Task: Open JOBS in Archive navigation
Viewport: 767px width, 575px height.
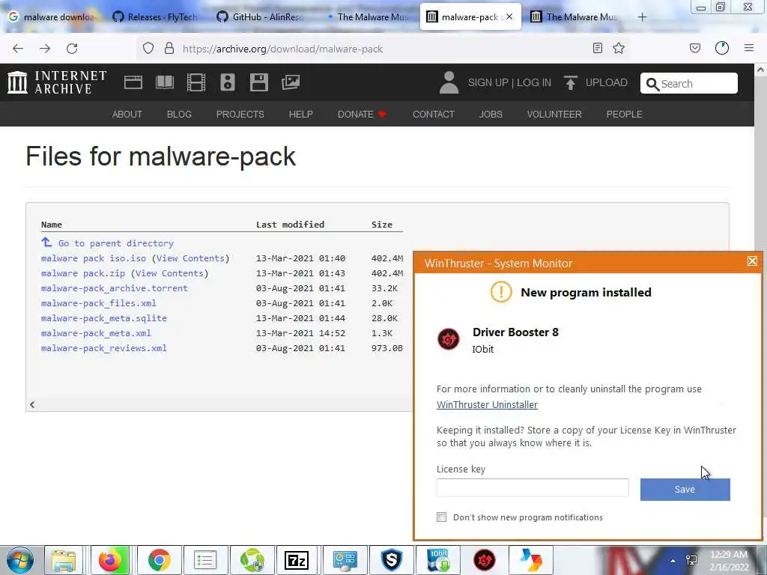Action: [491, 115]
